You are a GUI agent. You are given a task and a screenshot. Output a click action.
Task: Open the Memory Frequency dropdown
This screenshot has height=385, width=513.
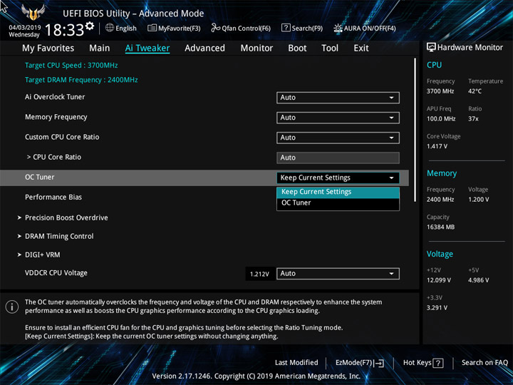tap(338, 118)
